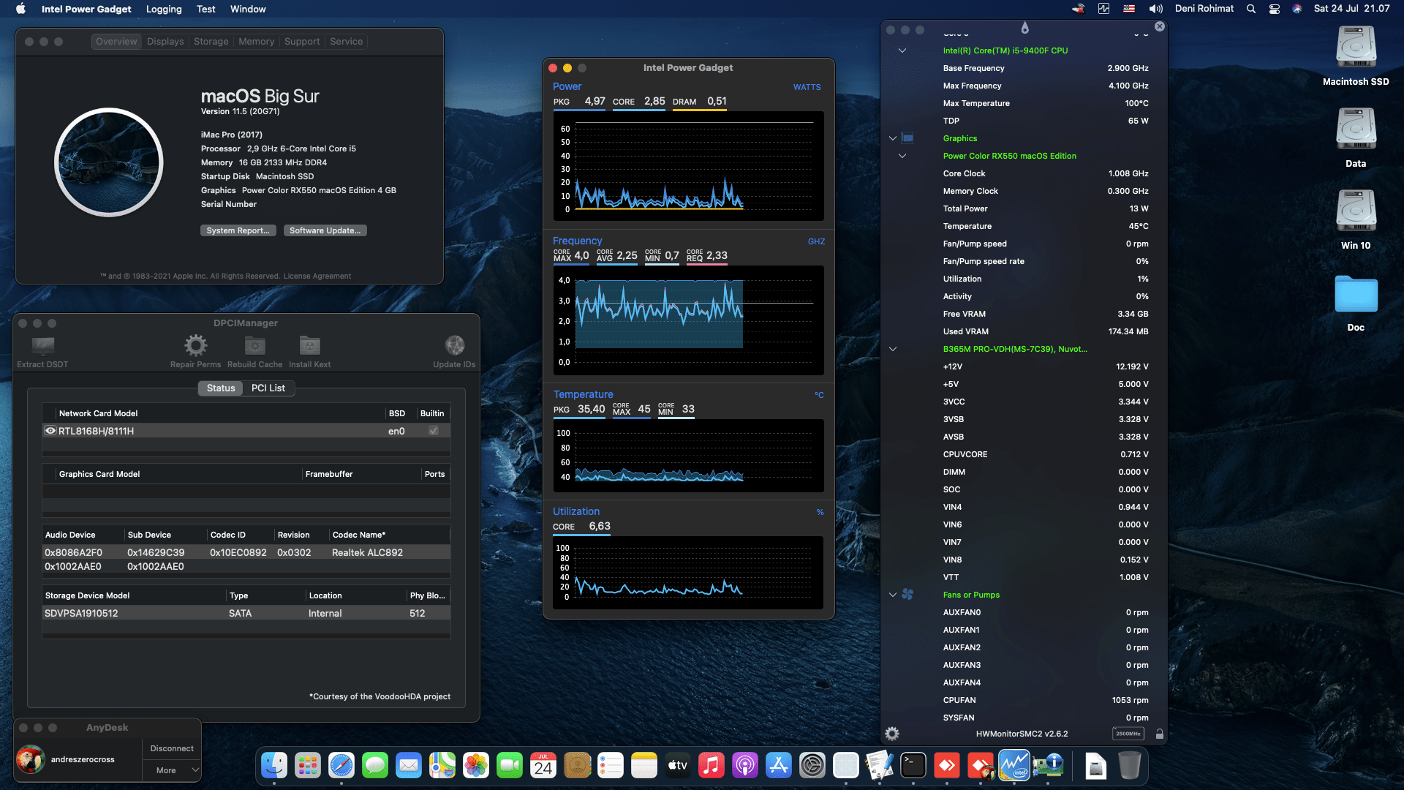This screenshot has width=1404, height=790.
Task: Open Launchpad from the Dock
Action: coord(308,766)
